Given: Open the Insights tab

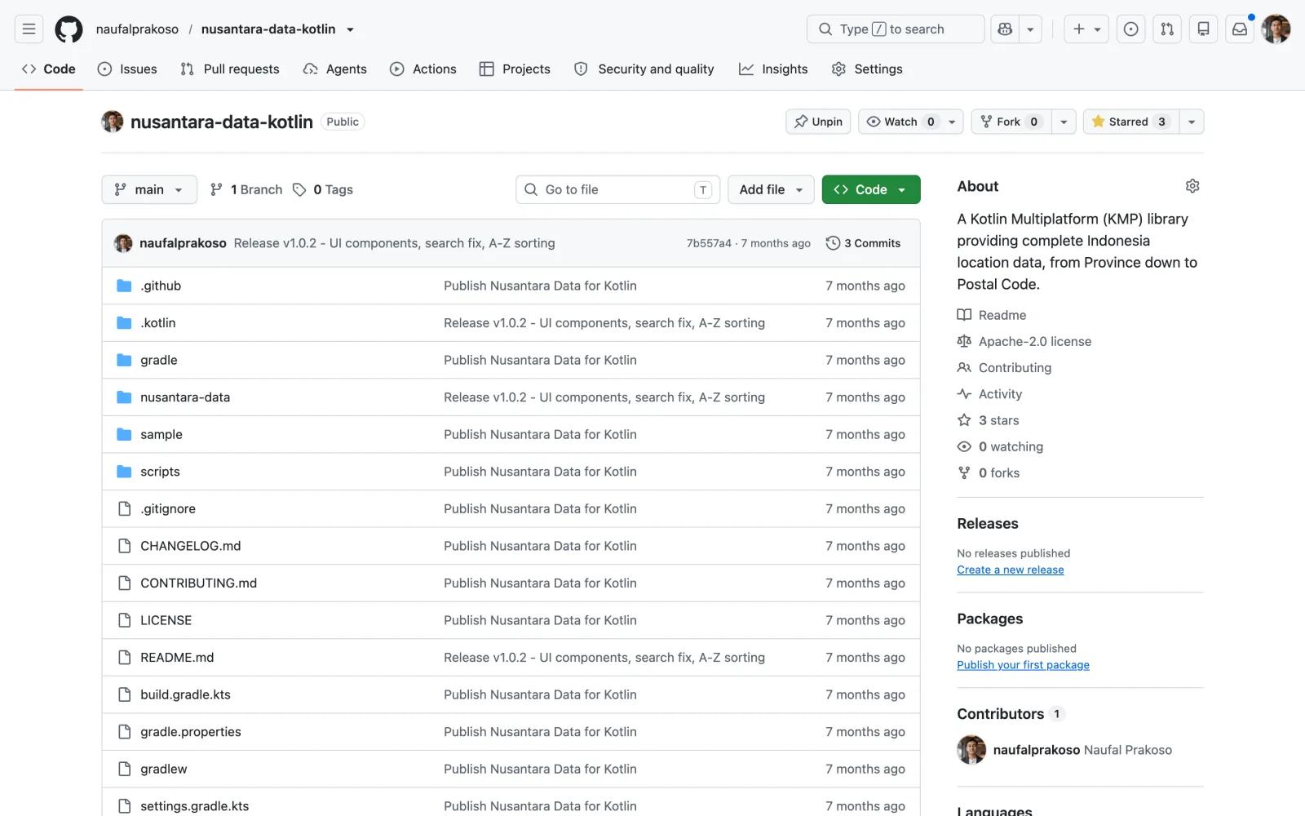Looking at the screenshot, I should (x=773, y=69).
